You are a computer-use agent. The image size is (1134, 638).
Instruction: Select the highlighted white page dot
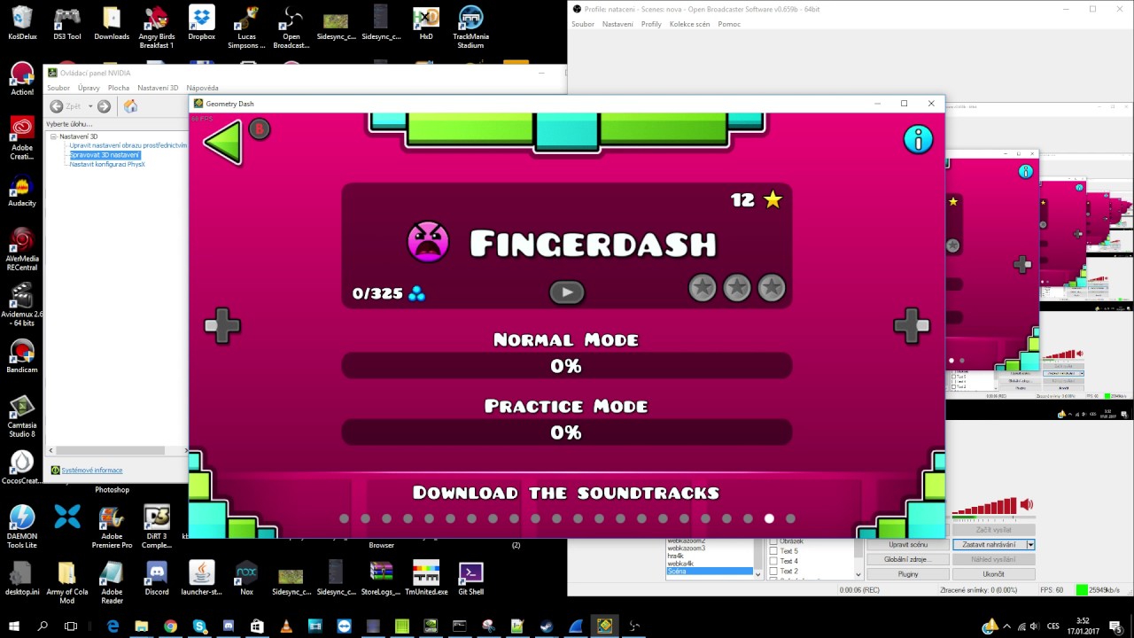pyautogui.click(x=769, y=518)
